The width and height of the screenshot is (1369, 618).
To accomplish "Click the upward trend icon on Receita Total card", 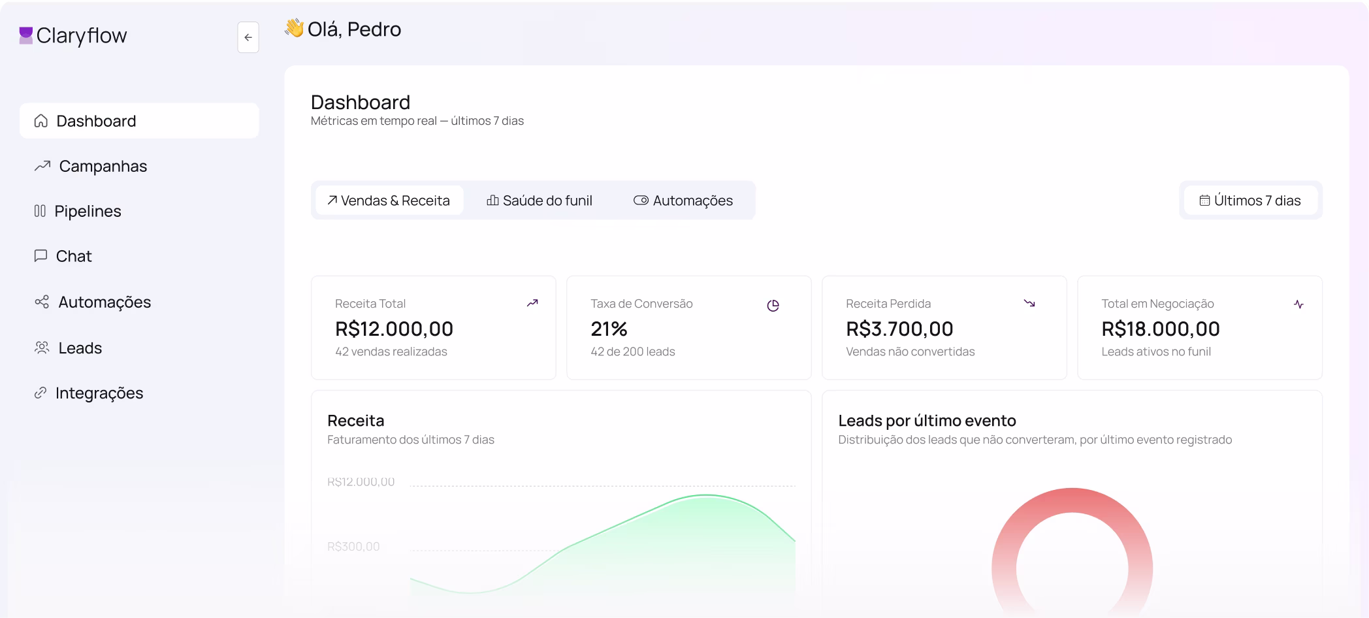I will [x=532, y=303].
